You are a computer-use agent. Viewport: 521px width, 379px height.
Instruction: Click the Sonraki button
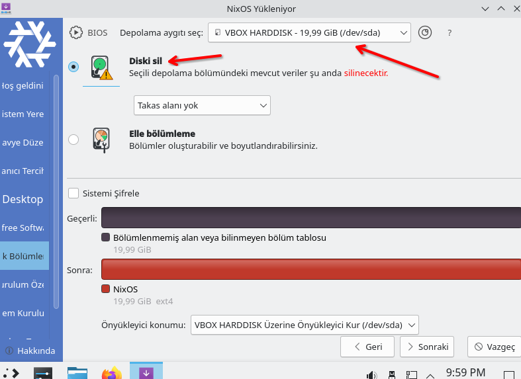(427, 347)
